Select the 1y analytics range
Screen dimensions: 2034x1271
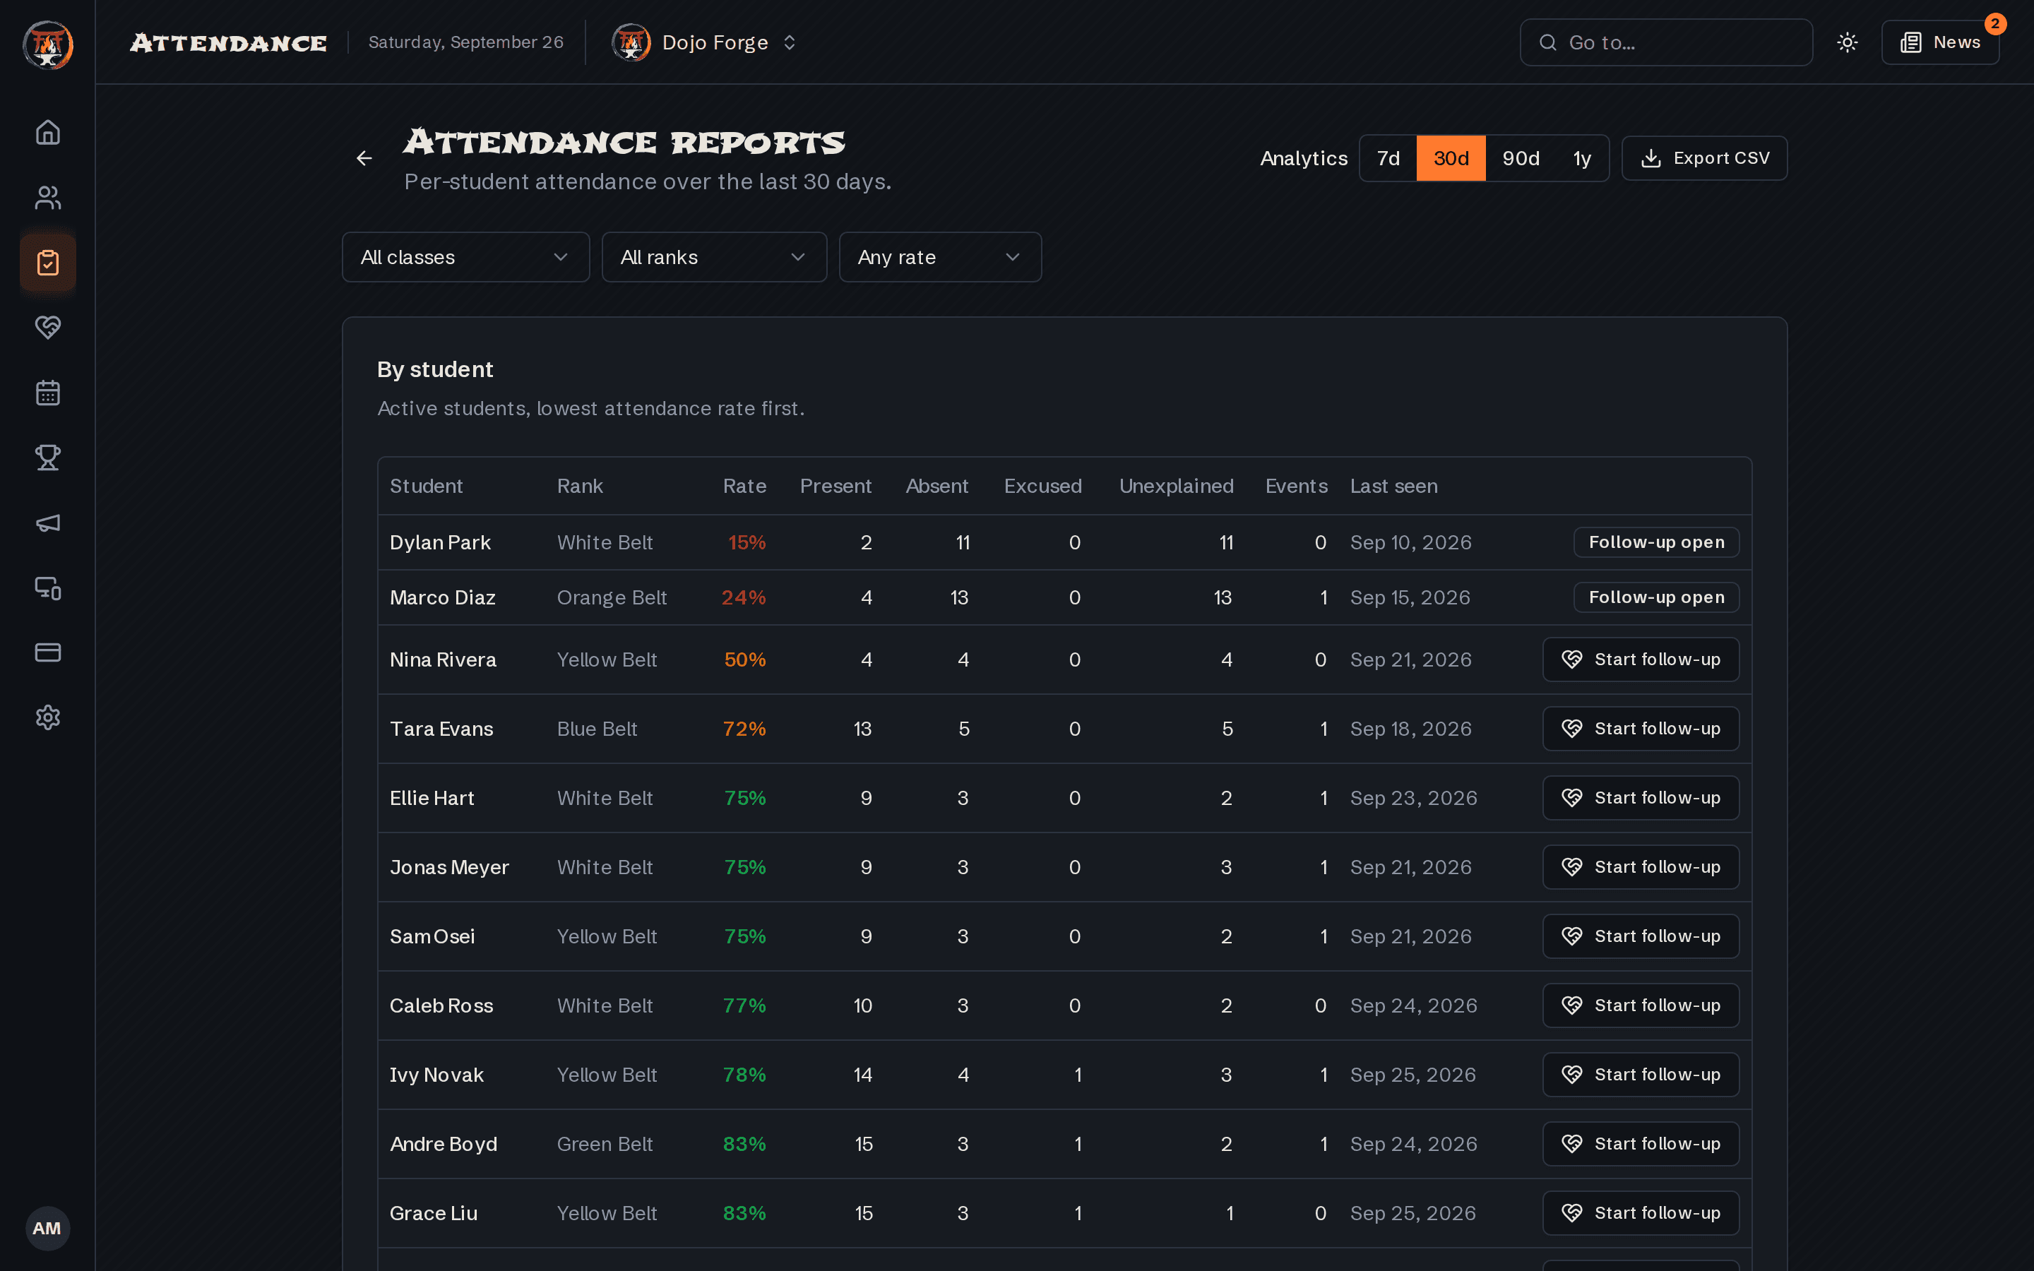click(x=1582, y=158)
